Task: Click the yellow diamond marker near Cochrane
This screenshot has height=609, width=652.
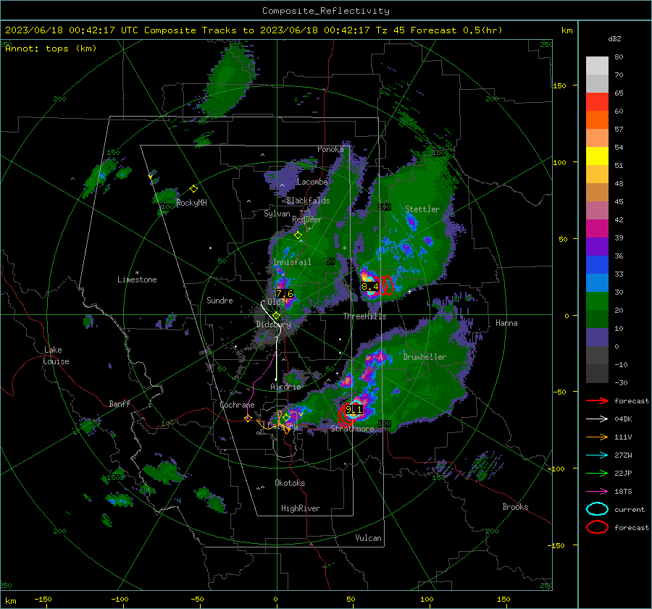Action: [x=248, y=419]
